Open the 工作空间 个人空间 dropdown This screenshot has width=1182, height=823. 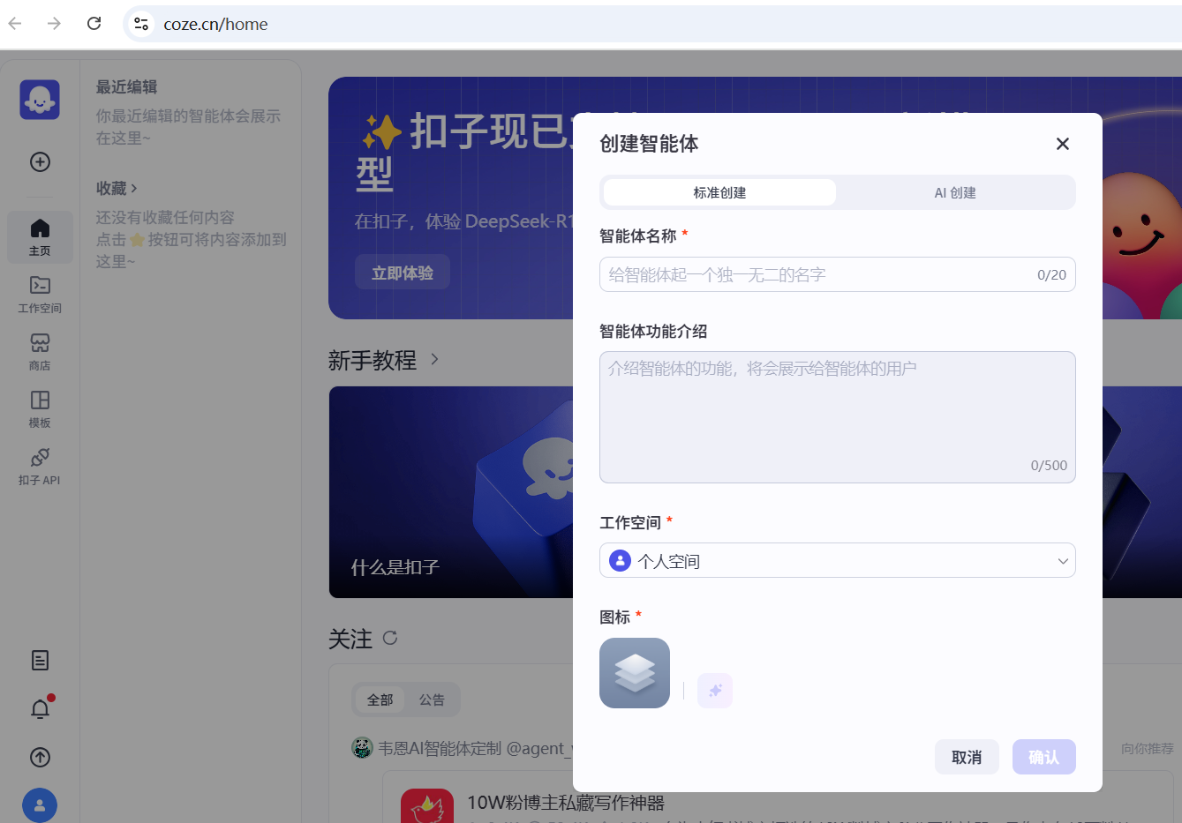click(838, 560)
